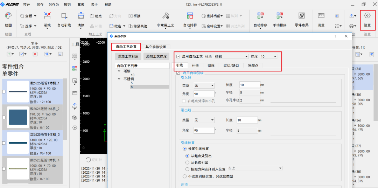The height and width of the screenshot is (188, 378).
Task: Open the 微连 tab in dialog
Action: pyautogui.click(x=211, y=65)
